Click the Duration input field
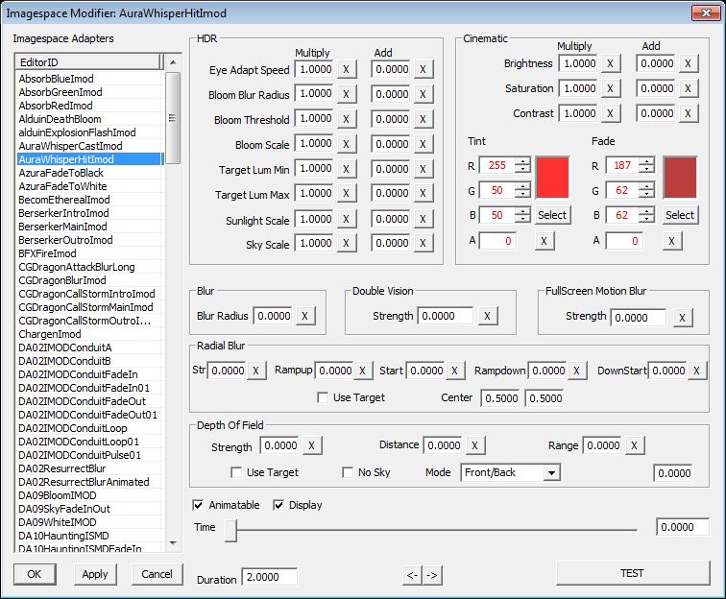 [x=270, y=577]
